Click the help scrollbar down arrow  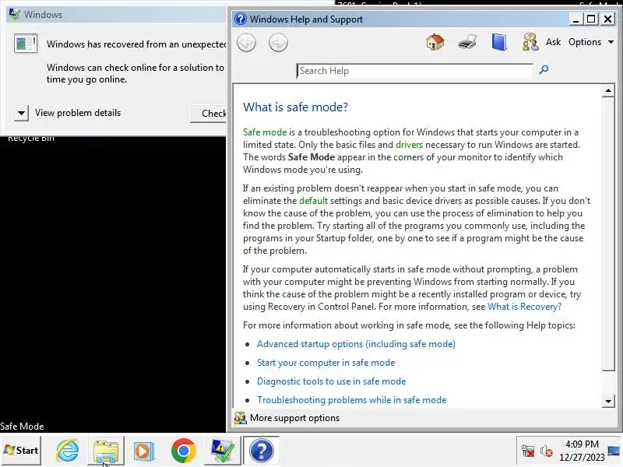(x=608, y=401)
